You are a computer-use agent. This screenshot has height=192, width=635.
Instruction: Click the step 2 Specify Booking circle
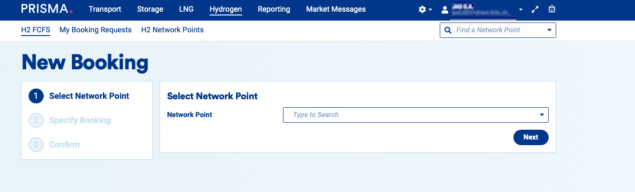(36, 120)
